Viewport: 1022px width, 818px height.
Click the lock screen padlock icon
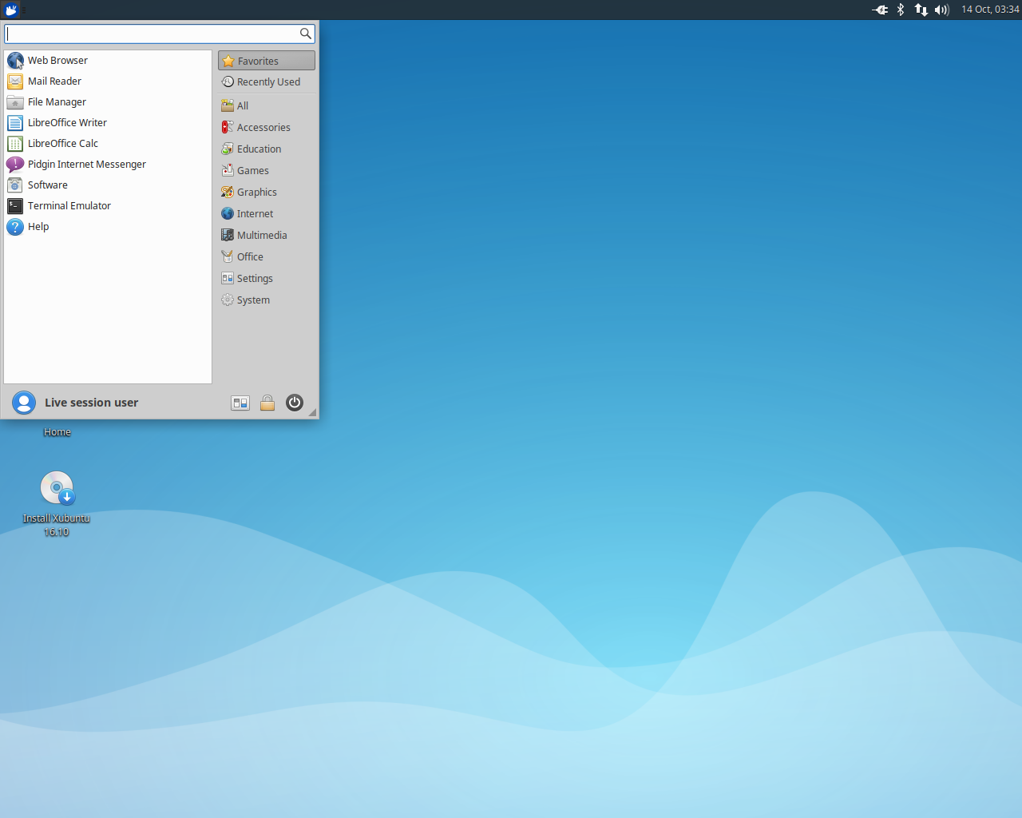pyautogui.click(x=267, y=403)
